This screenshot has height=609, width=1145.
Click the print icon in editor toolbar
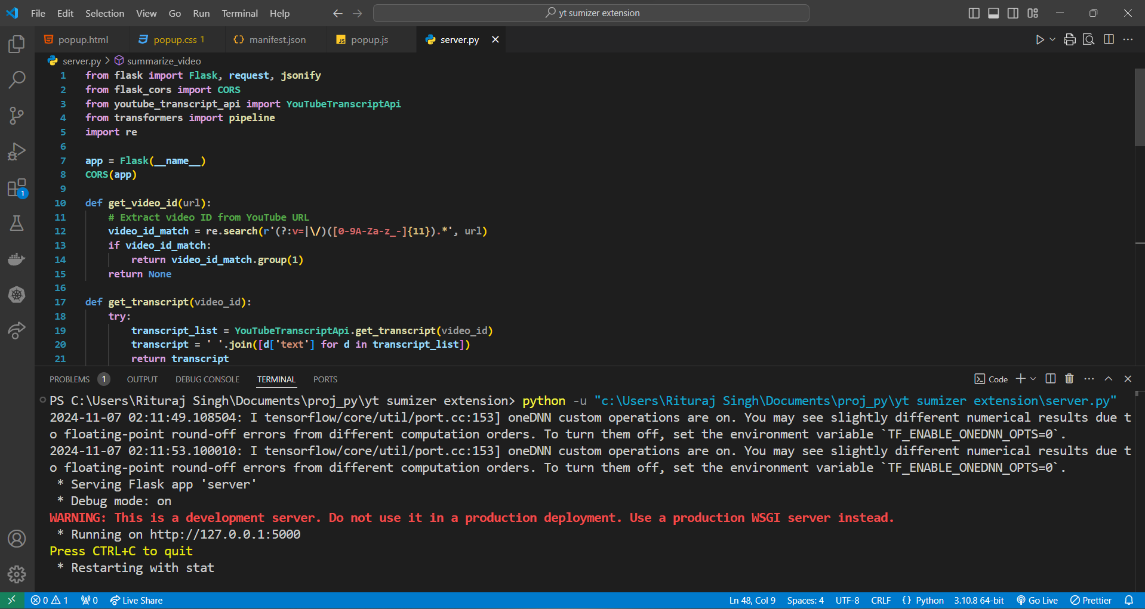(x=1070, y=39)
